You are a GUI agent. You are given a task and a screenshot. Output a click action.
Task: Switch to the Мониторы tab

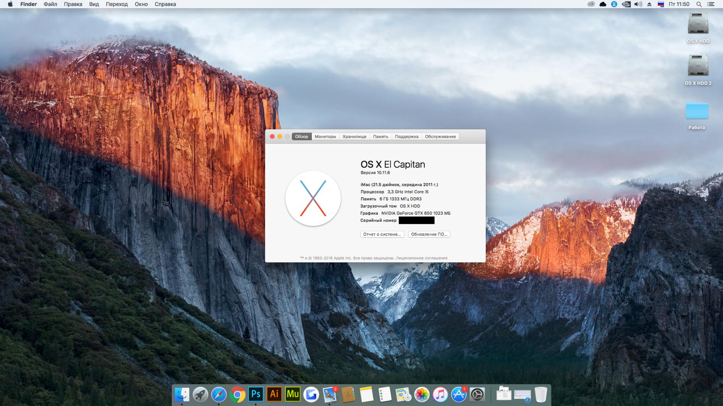325,137
